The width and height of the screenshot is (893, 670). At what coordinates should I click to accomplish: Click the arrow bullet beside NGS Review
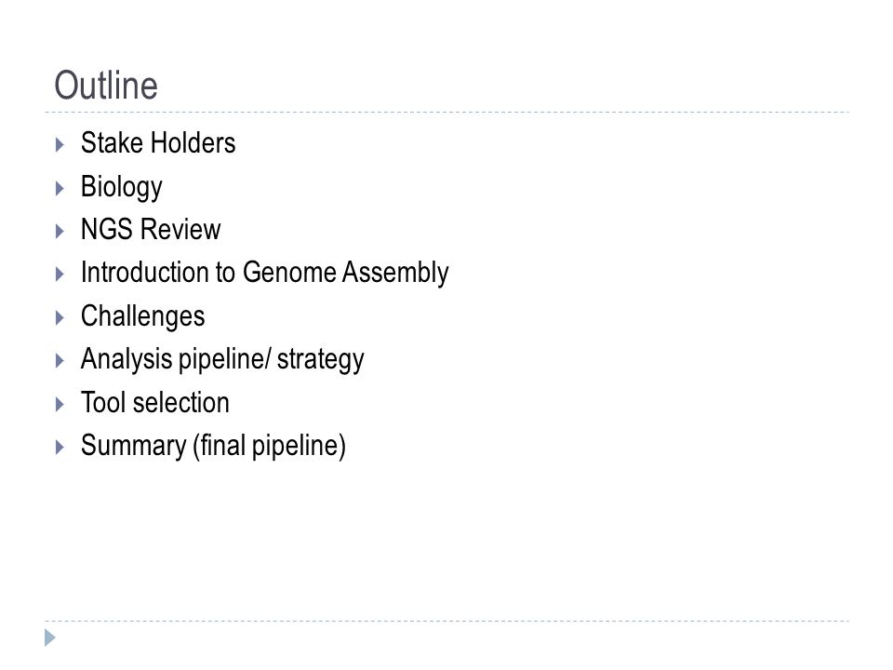tap(60, 232)
